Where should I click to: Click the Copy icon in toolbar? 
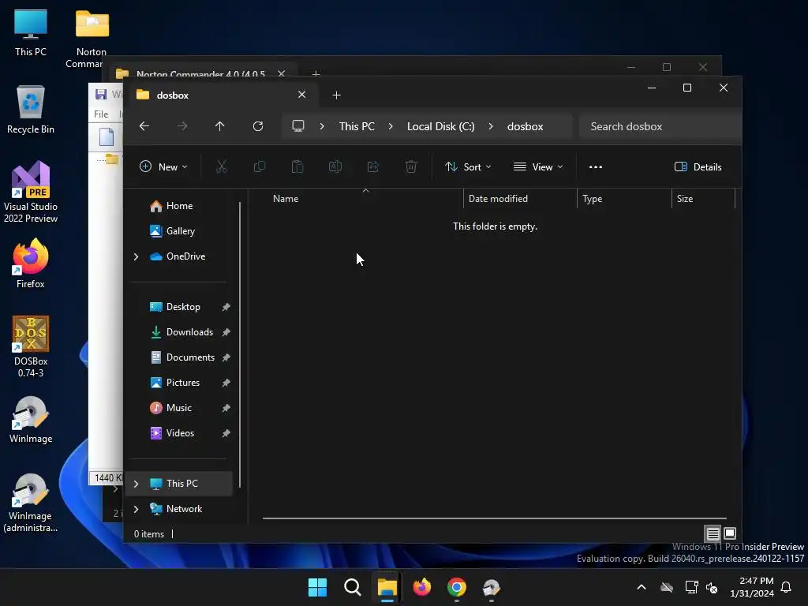point(259,167)
